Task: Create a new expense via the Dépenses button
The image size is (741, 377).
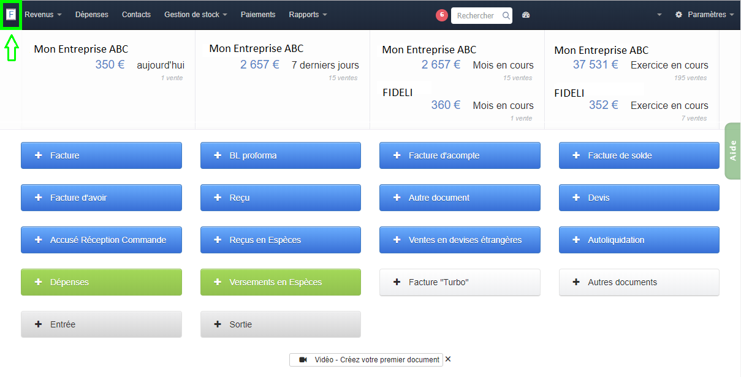Action: pos(101,282)
